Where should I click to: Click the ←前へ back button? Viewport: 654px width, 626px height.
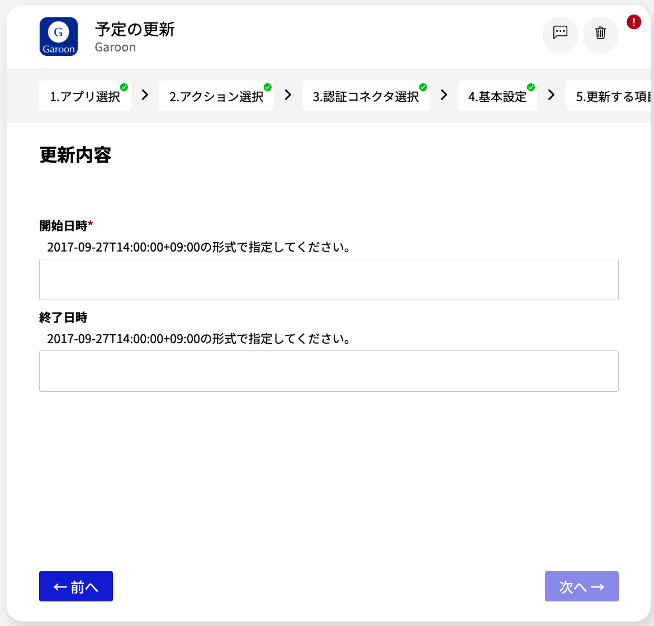tap(76, 586)
